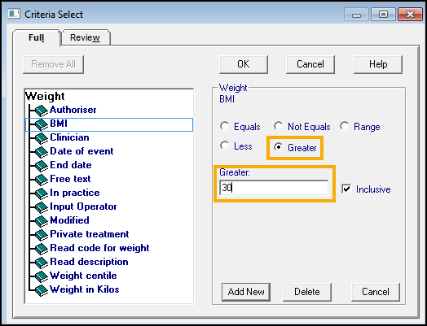Click into the Greater value input field
Viewport: 427px width, 326px height.
[x=274, y=188]
